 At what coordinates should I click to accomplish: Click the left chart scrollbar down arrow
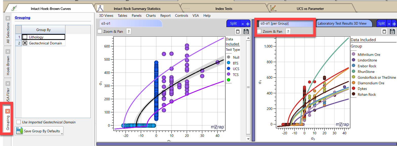click(x=248, y=139)
